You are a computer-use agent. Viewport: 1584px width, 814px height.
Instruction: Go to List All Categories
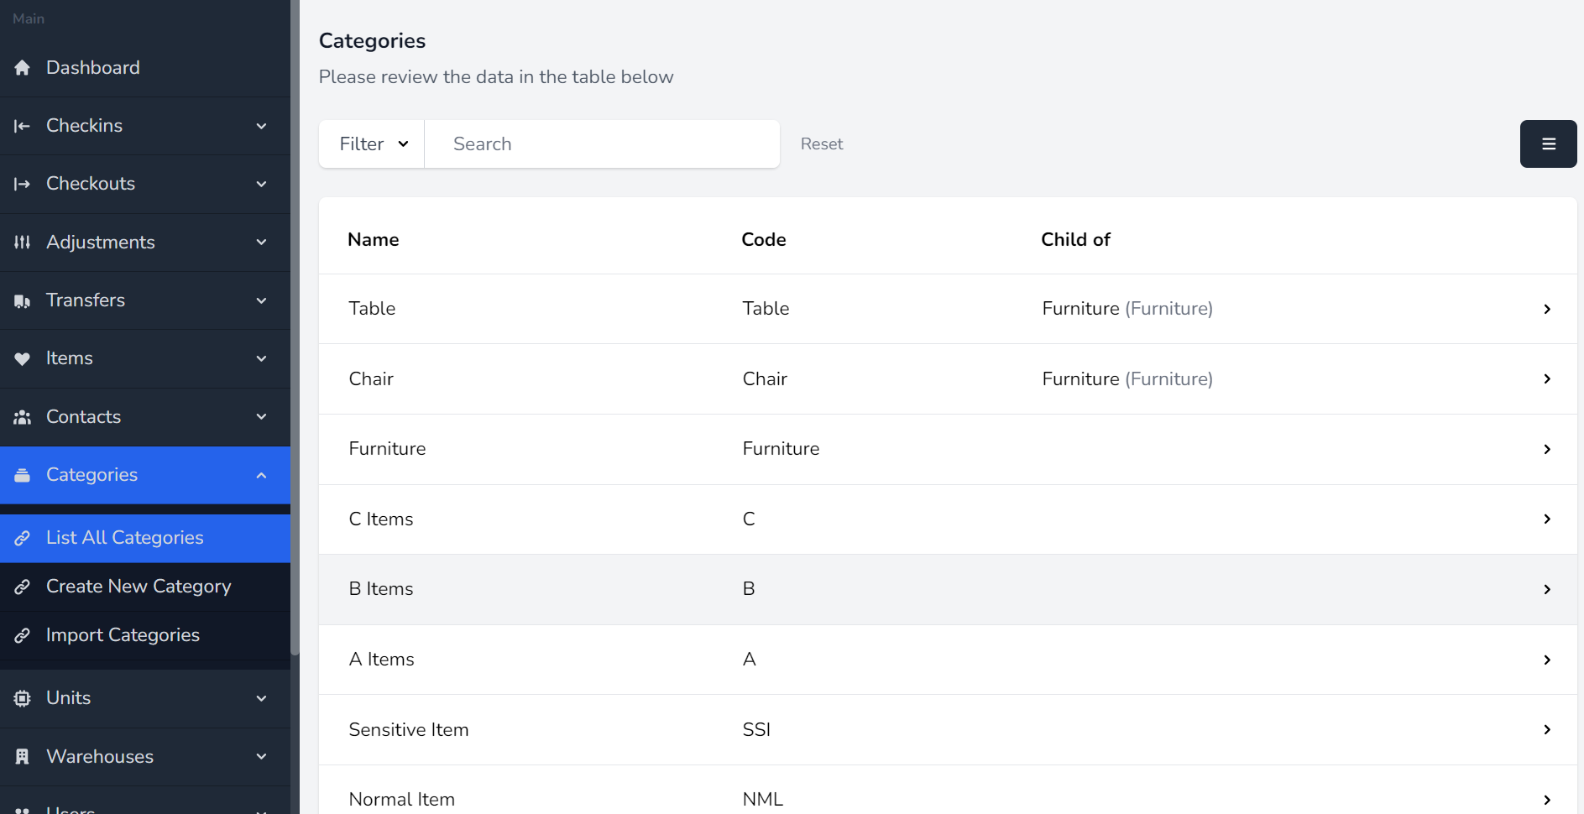(x=124, y=538)
